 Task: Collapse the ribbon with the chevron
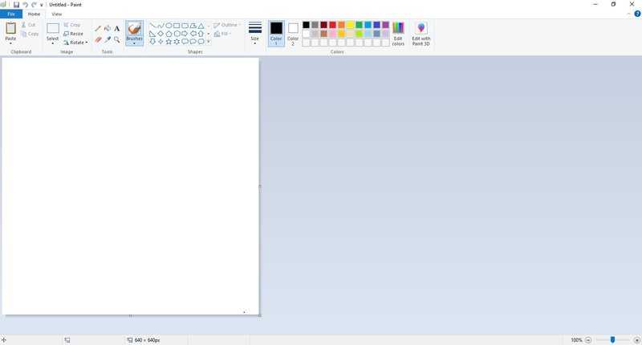(629, 14)
